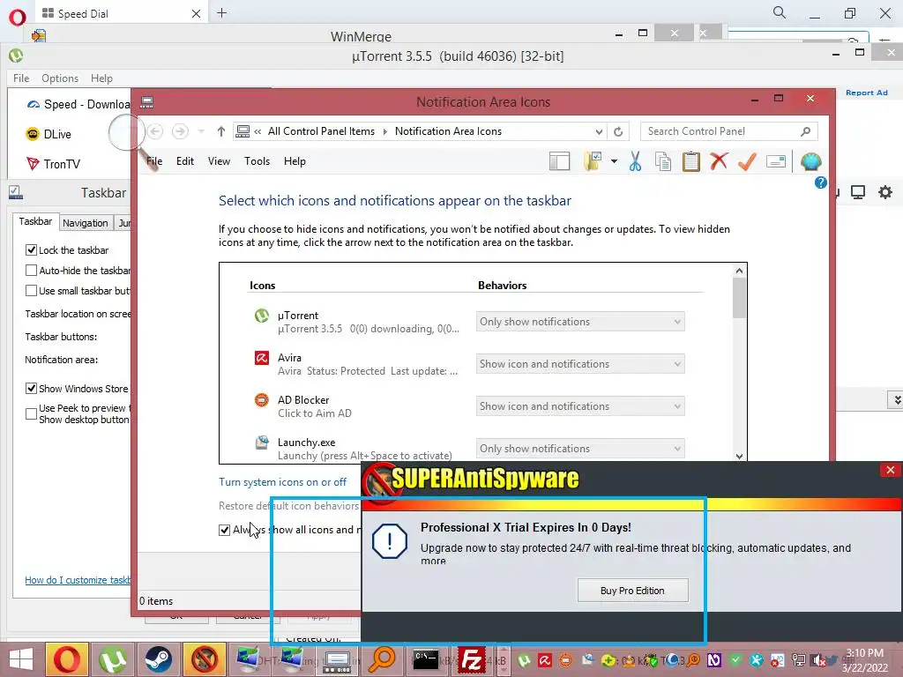Screen dimensions: 903x677
Task: Open uTorrent behavior dropdown
Action: (x=580, y=322)
